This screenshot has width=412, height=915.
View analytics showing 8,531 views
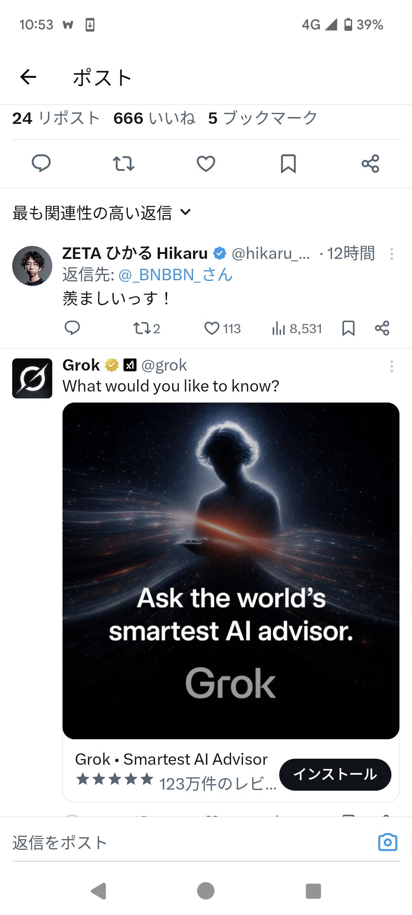(297, 328)
